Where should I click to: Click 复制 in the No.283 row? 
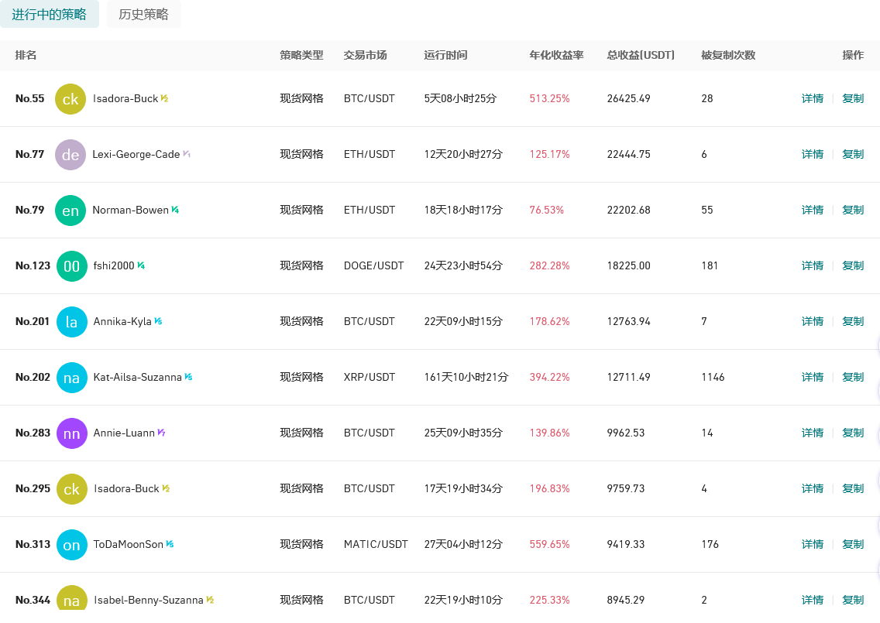(852, 433)
